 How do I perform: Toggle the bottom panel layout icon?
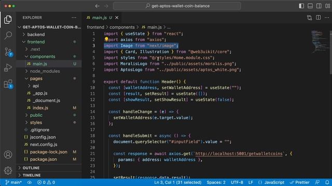pyautogui.click(x=310, y=6)
